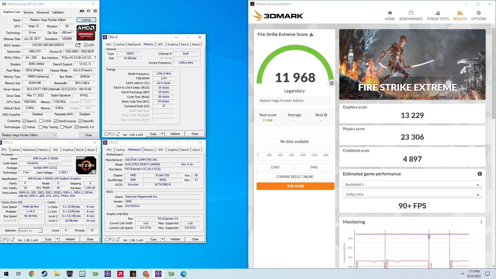Expand 1440p Ultra resolution dropdown
Screen dimensions: 496x279
tap(412, 195)
